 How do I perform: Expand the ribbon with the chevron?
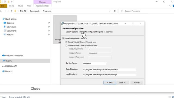(170, 6)
